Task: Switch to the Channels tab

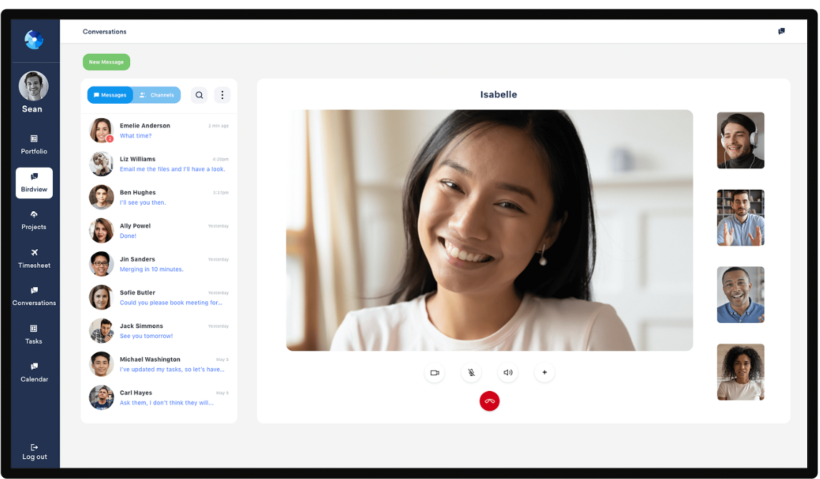Action: point(157,95)
